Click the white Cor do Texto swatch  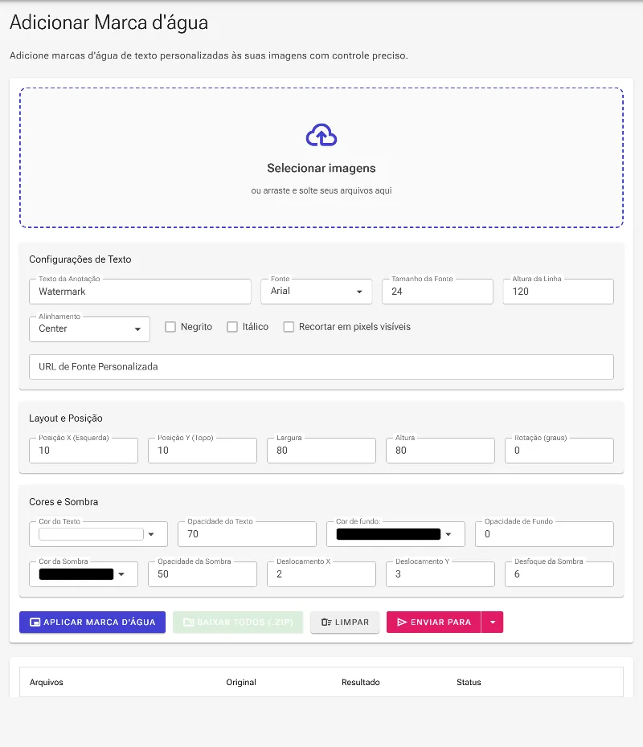(x=91, y=534)
